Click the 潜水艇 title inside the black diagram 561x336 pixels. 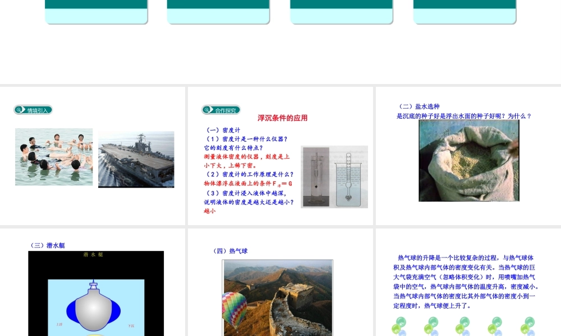(93, 255)
